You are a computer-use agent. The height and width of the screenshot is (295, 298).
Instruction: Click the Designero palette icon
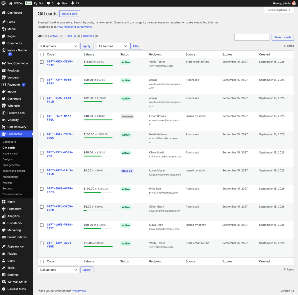pos(3,99)
